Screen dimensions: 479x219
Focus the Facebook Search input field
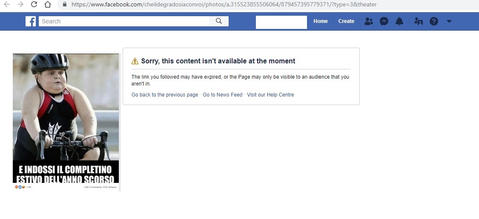point(124,21)
